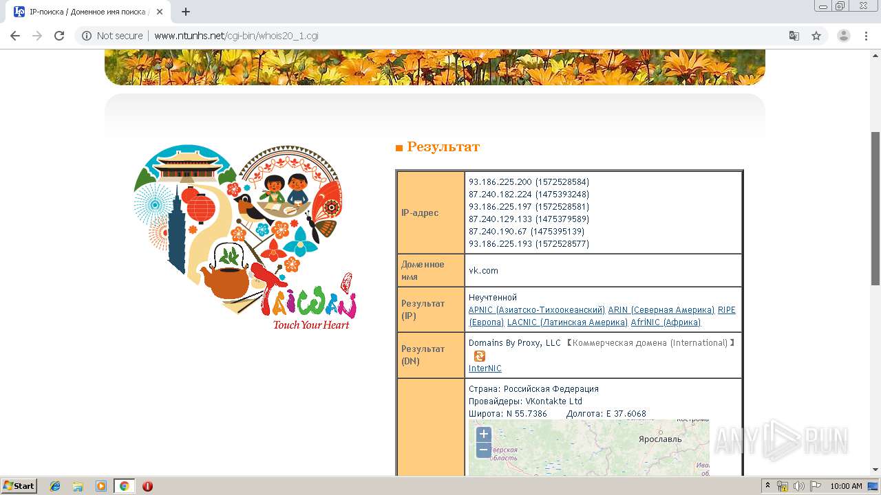This screenshot has height=495, width=881.
Task: Open the Not secure site info
Action: coord(112,36)
